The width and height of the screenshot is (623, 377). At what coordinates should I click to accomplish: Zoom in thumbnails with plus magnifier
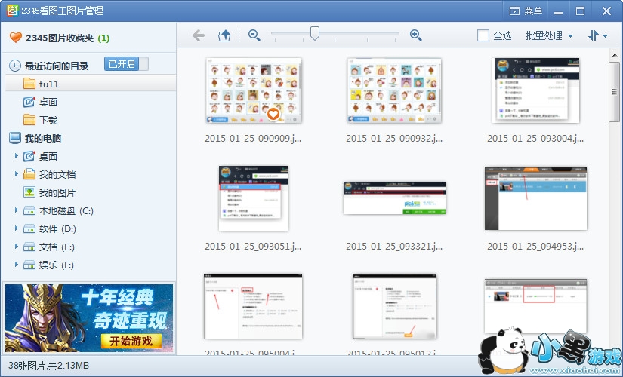coord(415,35)
